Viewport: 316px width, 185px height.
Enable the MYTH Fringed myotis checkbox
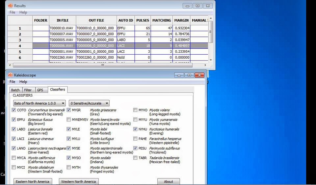point(69,167)
